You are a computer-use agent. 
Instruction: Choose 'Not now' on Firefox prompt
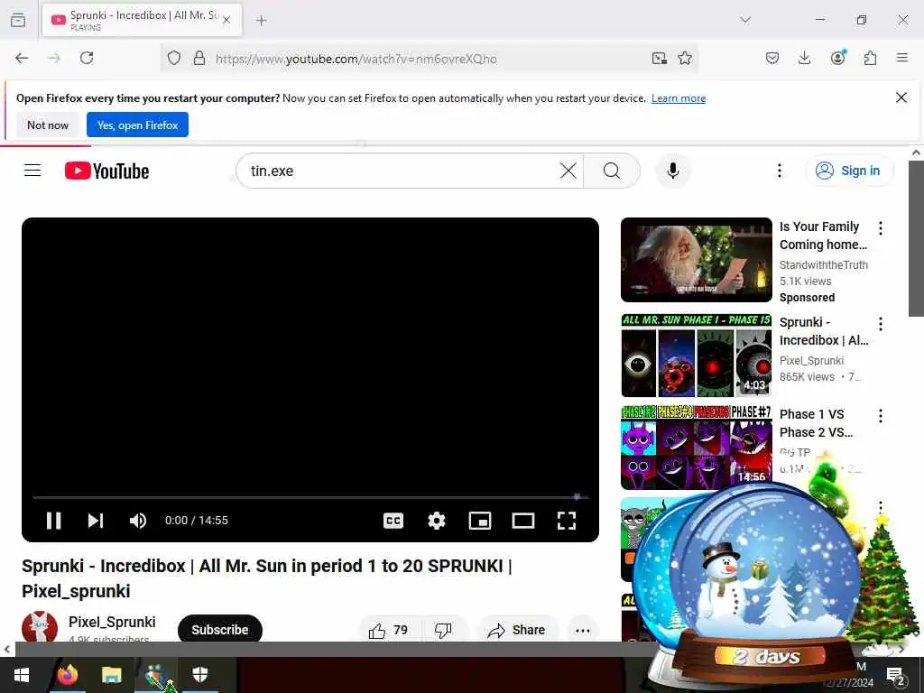point(48,125)
